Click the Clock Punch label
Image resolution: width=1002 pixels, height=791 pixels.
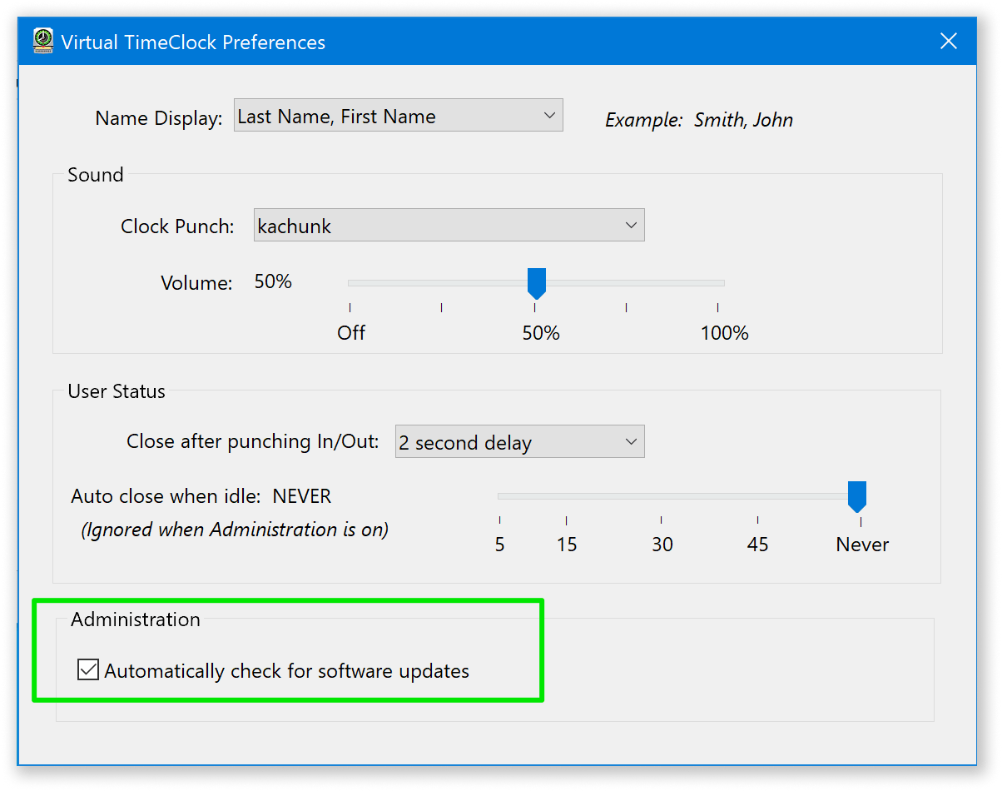(x=177, y=226)
